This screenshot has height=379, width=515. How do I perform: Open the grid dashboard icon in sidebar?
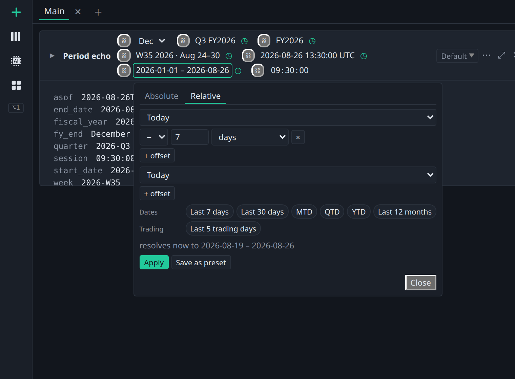pyautogui.click(x=16, y=85)
